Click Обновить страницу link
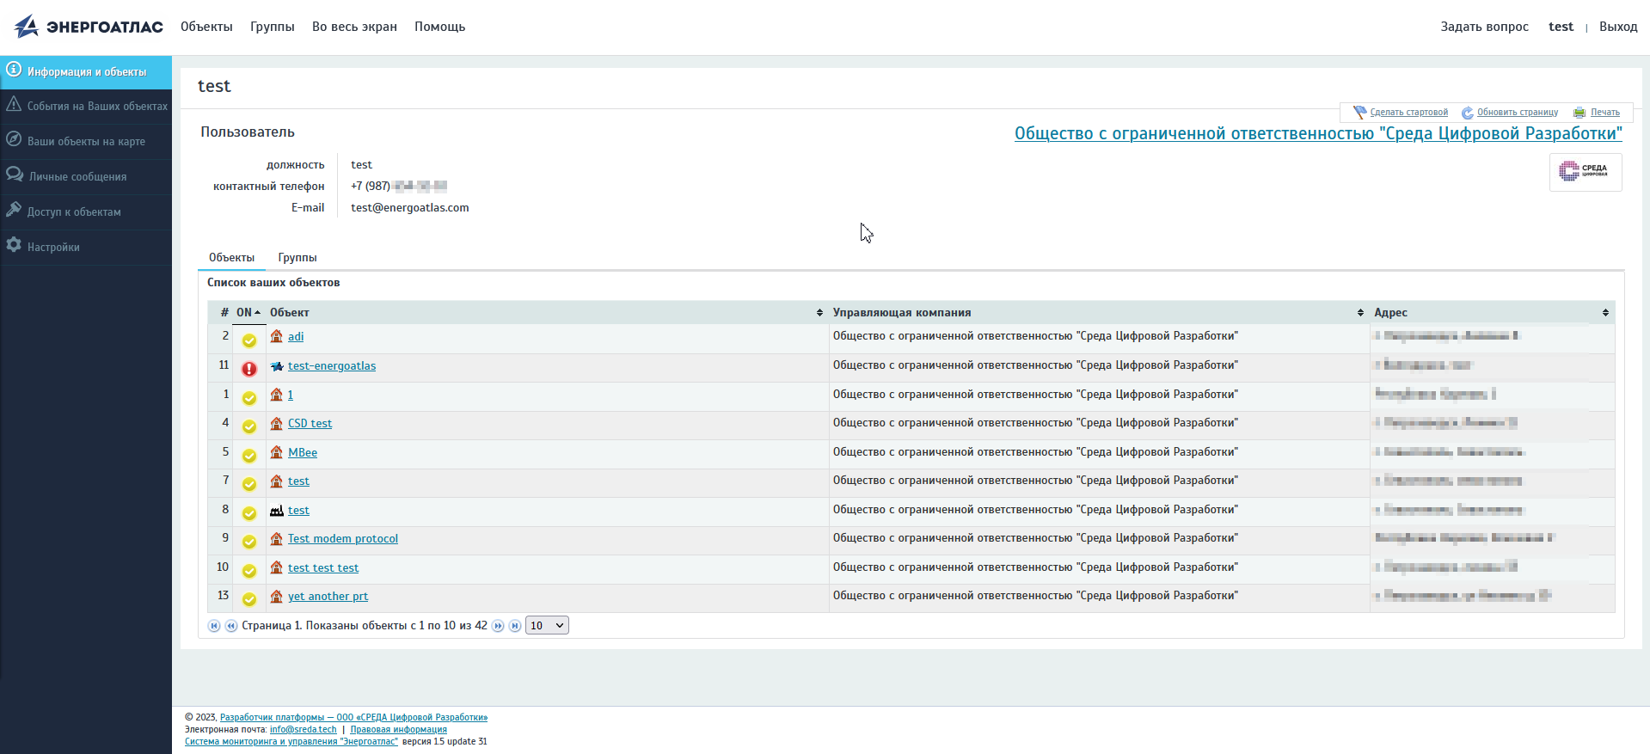This screenshot has width=1650, height=754. 1517,113
